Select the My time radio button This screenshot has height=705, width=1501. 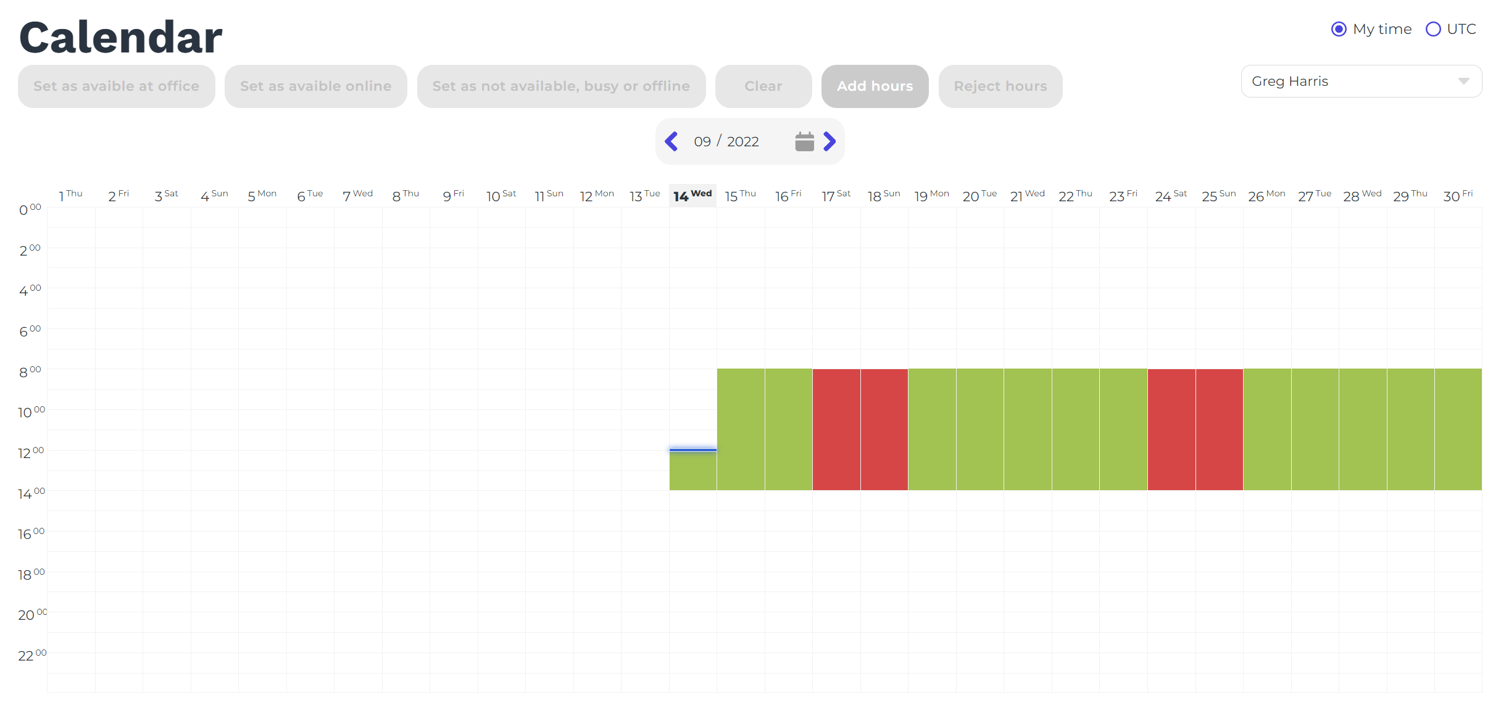(x=1339, y=29)
